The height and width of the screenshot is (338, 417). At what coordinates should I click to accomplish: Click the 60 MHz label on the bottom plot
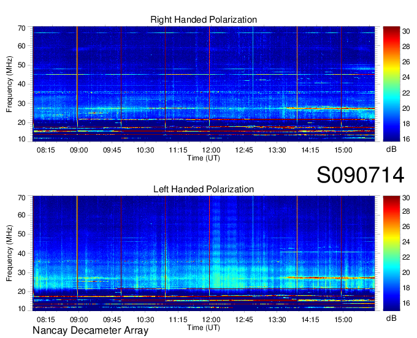[21, 215]
